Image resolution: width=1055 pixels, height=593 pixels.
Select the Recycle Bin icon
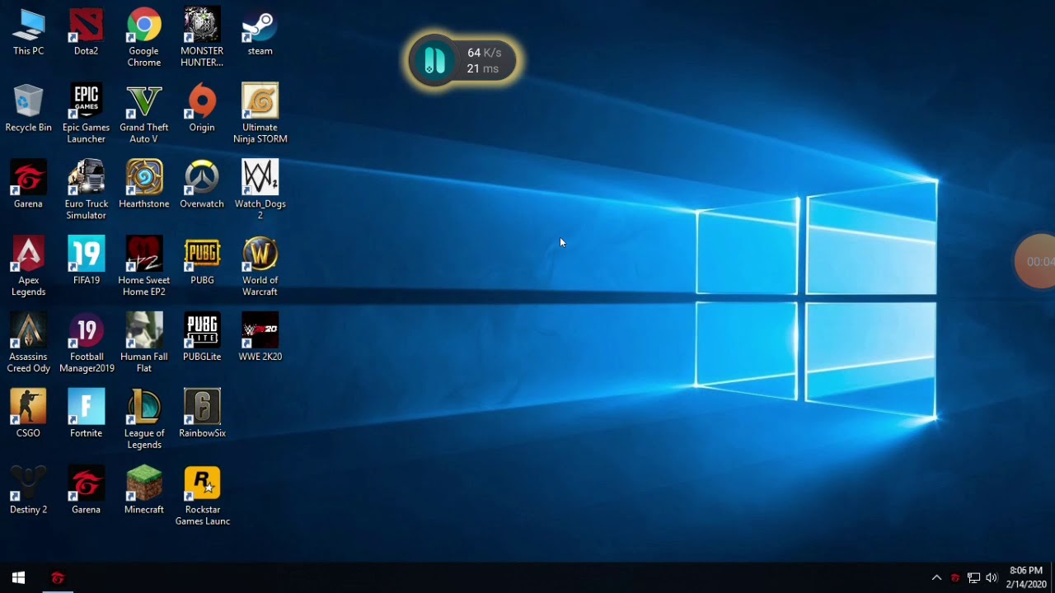tap(28, 109)
